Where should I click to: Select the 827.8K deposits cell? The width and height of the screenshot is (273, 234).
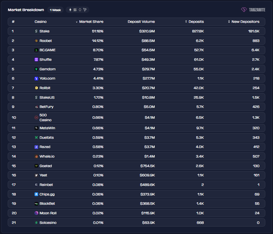click(x=198, y=31)
